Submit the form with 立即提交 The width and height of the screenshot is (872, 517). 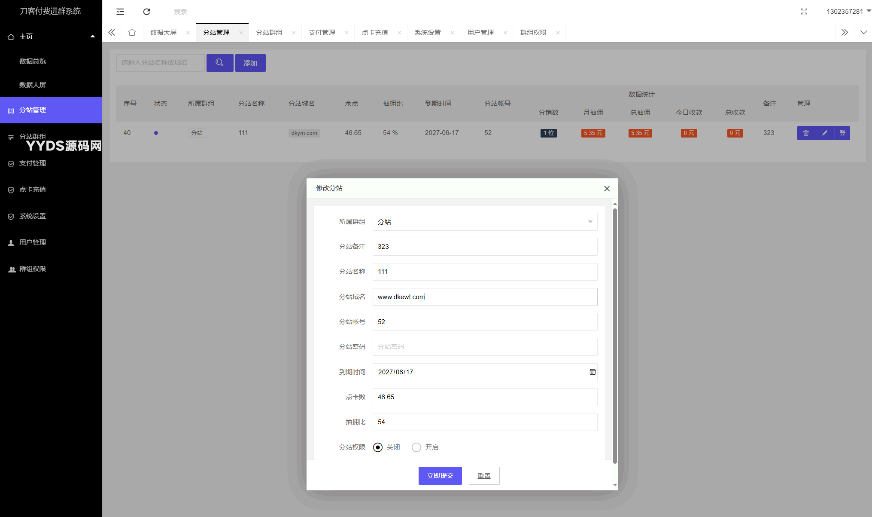(x=440, y=476)
